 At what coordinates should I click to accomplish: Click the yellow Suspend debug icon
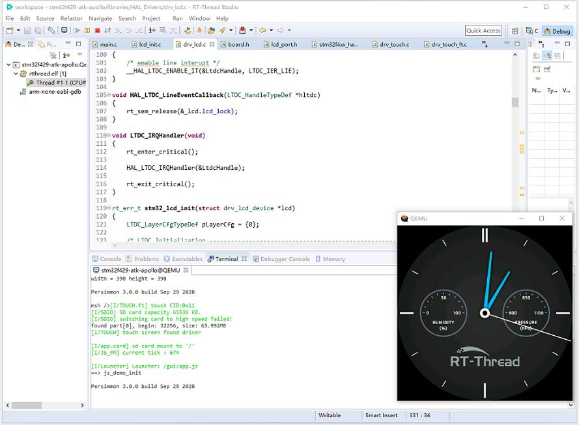(87, 30)
